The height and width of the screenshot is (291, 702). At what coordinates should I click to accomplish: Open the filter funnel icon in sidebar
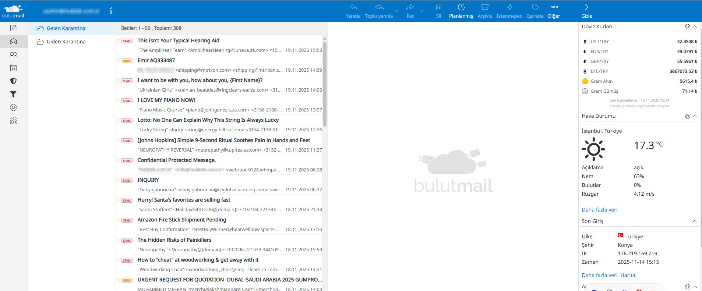(13, 94)
